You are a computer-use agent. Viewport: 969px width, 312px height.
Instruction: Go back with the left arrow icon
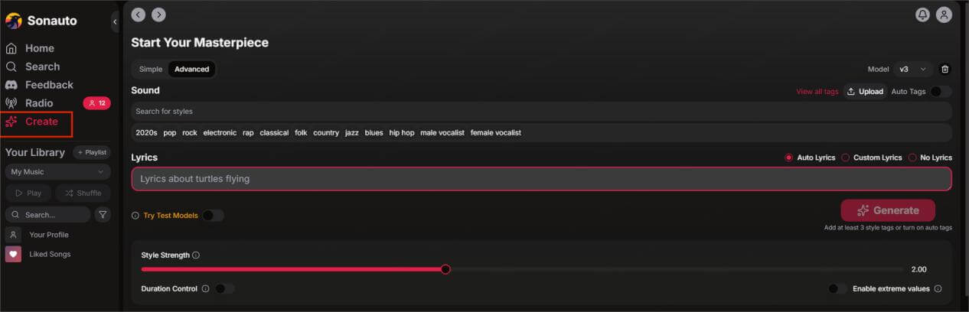(x=138, y=15)
